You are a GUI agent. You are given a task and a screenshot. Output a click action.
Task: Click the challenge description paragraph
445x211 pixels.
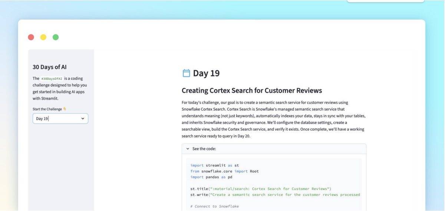tap(274, 119)
